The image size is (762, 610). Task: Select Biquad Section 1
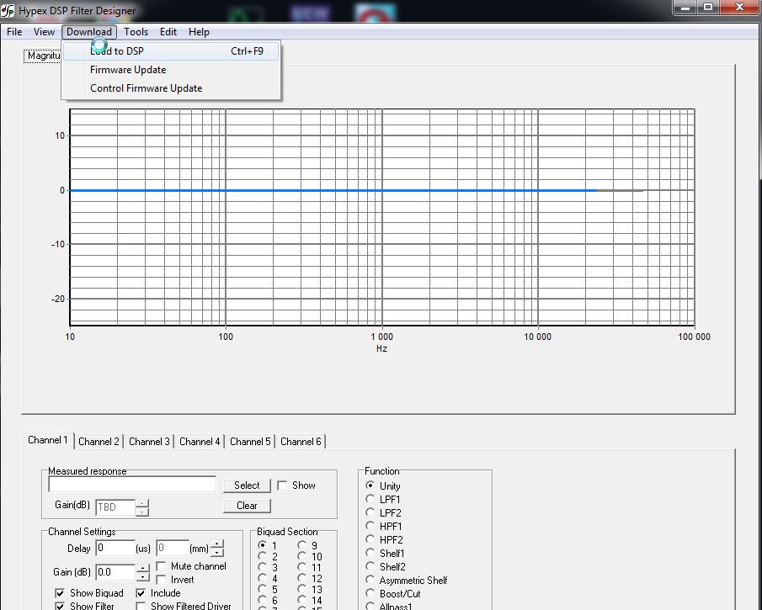coord(263,545)
